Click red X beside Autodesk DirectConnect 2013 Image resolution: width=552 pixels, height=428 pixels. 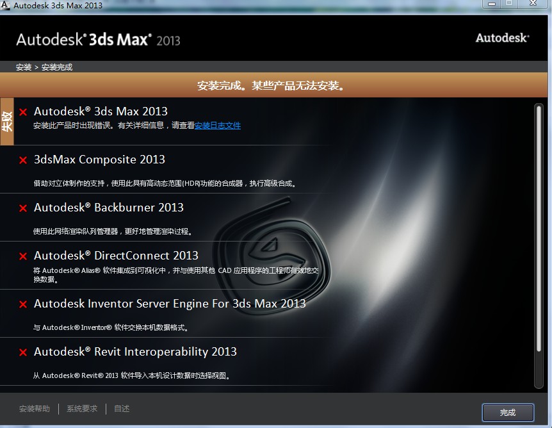pyautogui.click(x=23, y=256)
